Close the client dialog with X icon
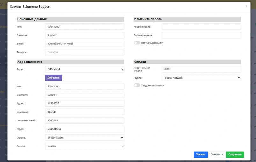 point(246,6)
